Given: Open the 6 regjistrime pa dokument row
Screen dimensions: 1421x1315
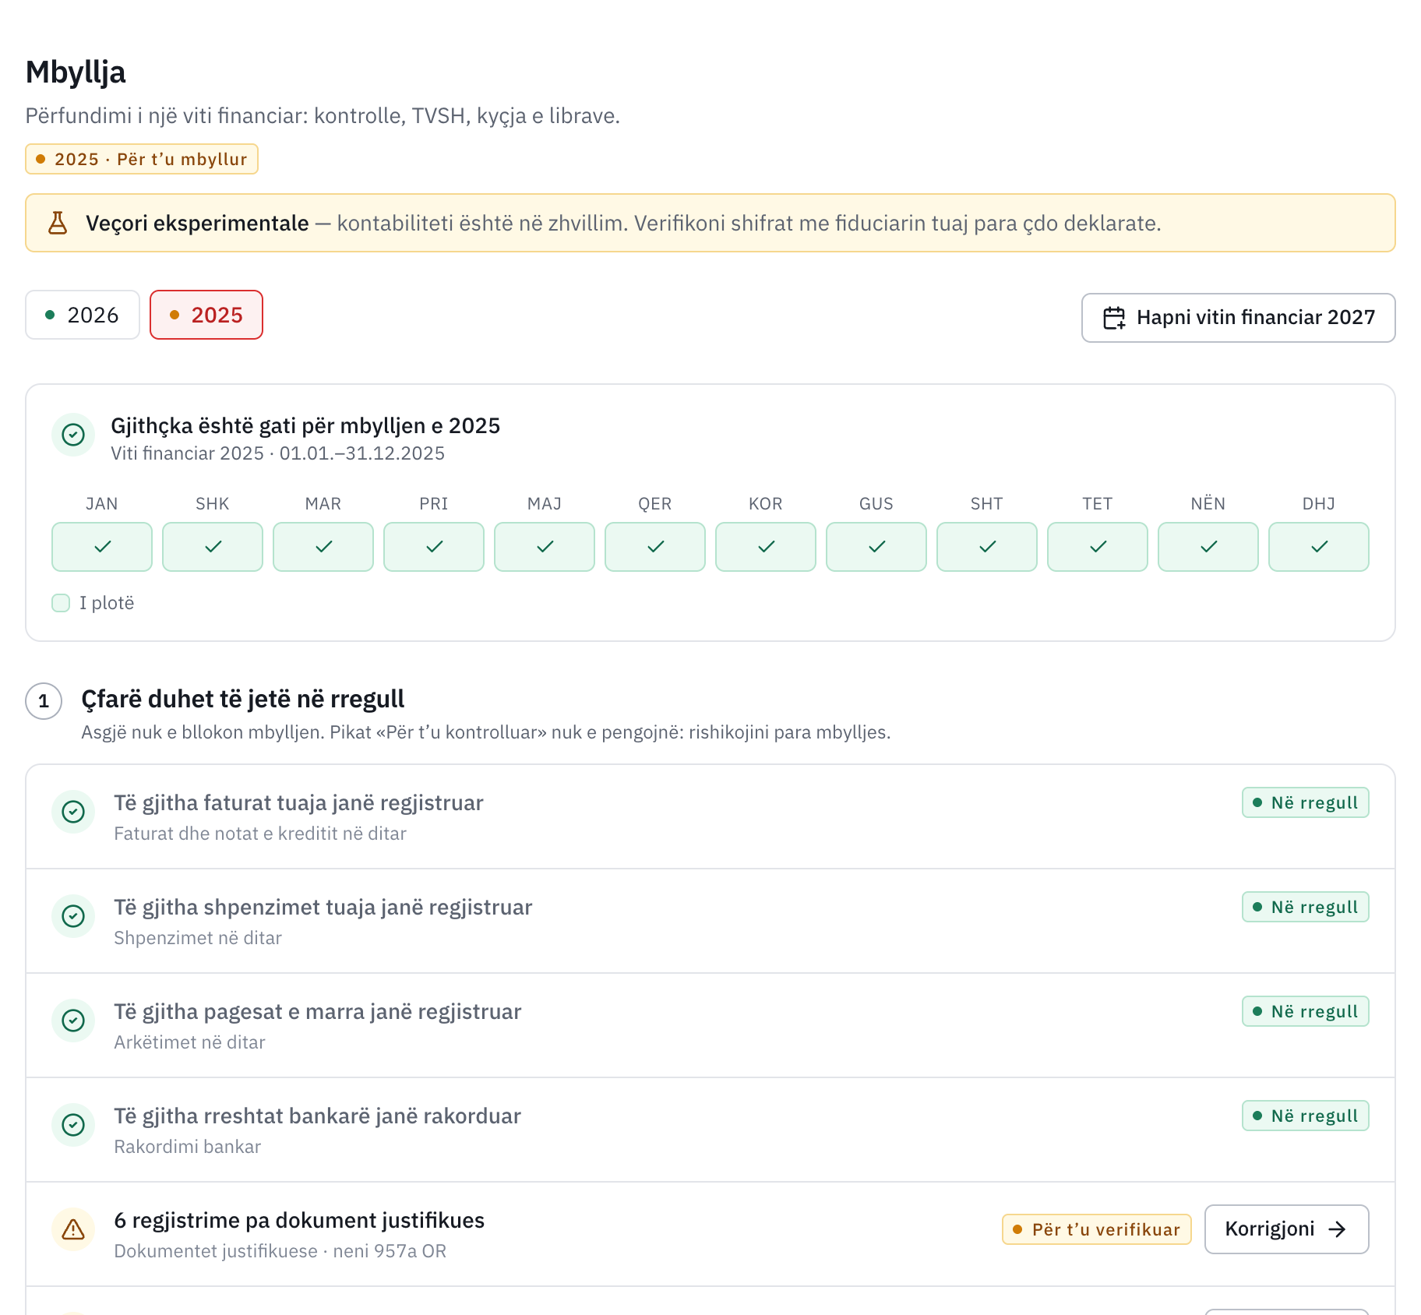Looking at the screenshot, I should (x=710, y=1234).
